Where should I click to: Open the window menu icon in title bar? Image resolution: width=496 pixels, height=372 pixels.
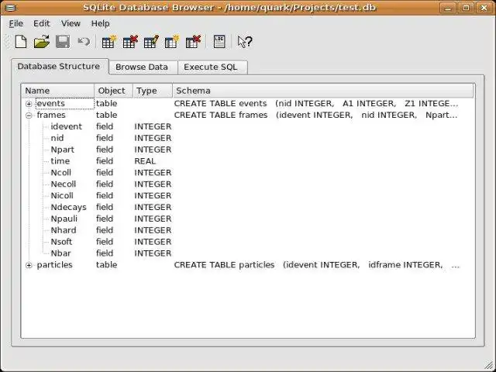(x=11, y=8)
